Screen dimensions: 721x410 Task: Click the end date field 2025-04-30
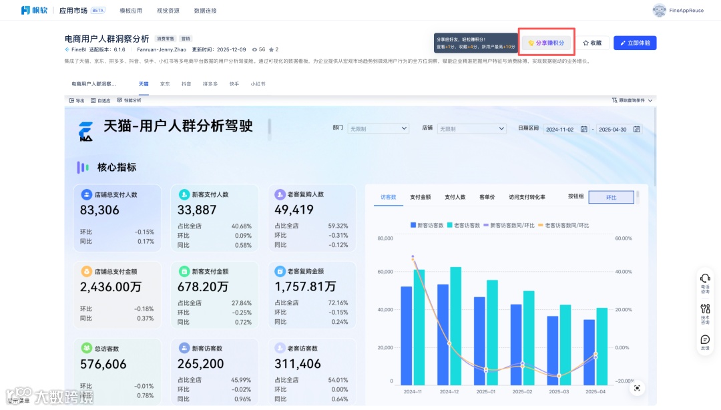(x=613, y=130)
